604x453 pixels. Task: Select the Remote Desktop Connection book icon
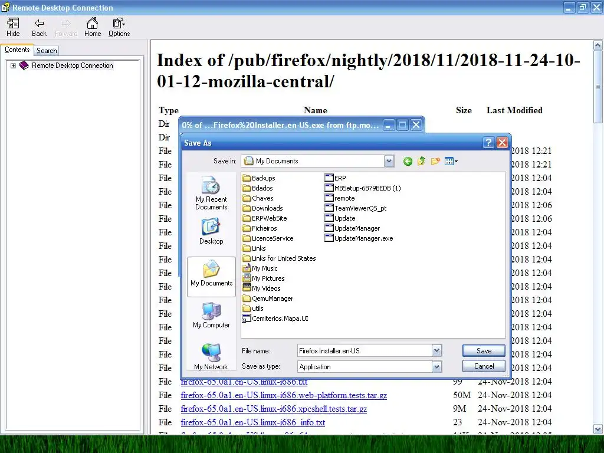click(24, 65)
